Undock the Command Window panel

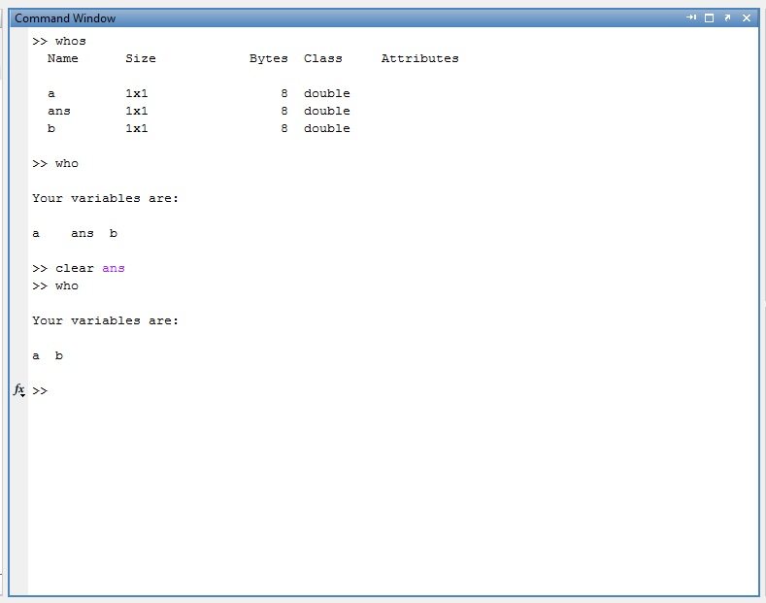pyautogui.click(x=727, y=17)
